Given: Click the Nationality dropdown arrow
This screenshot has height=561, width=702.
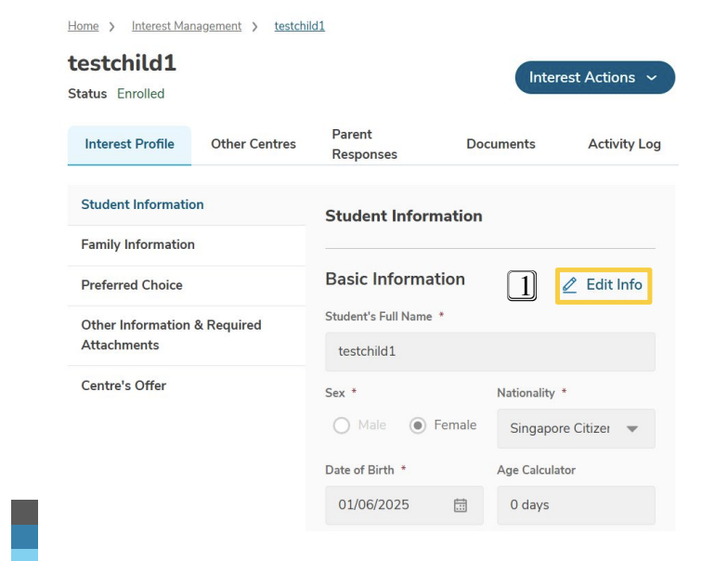Looking at the screenshot, I should 632,429.
